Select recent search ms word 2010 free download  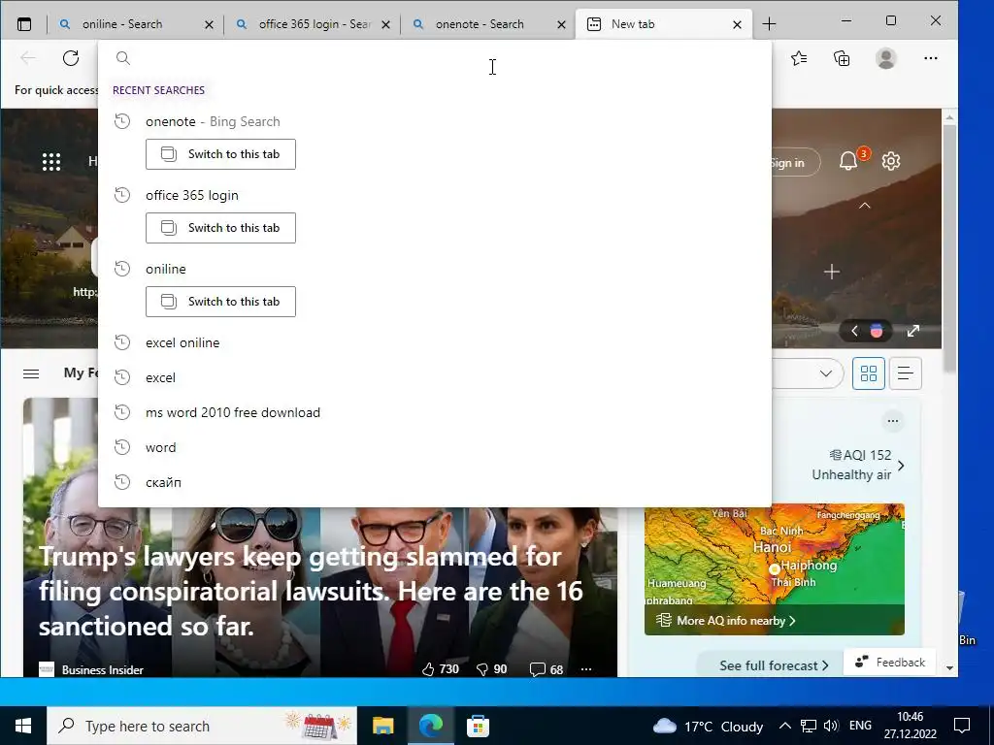(435, 412)
